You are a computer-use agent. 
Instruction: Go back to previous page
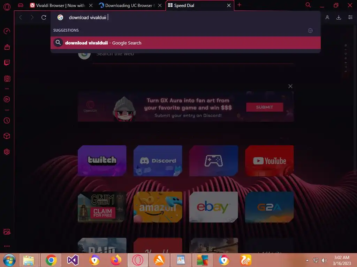(21, 17)
